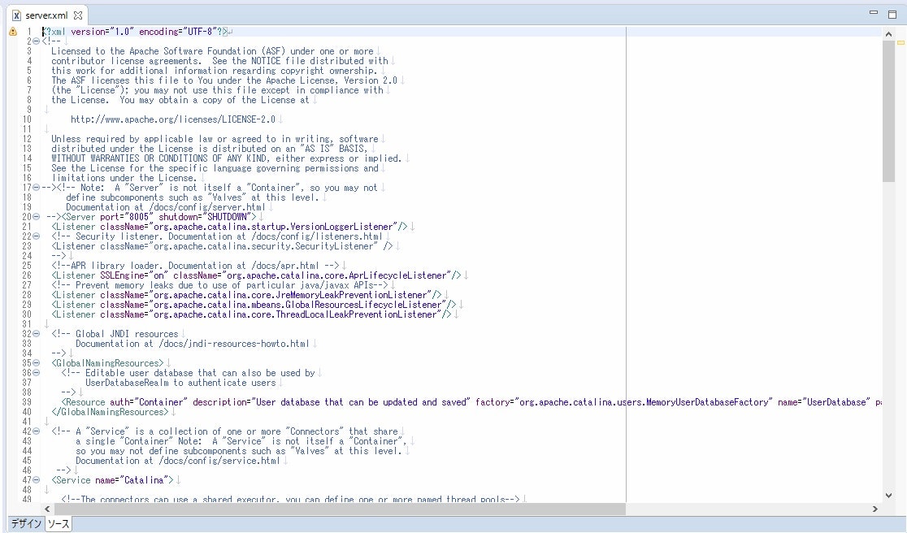Viewport: 907px width, 533px height.
Task: Collapse the Server element at line 20
Action: point(36,217)
